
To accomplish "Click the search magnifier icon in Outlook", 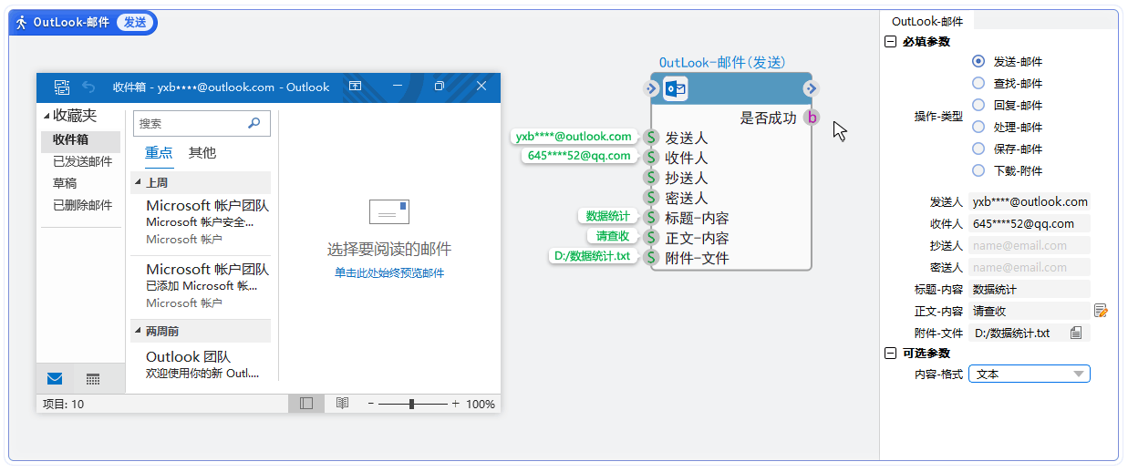I will tap(254, 123).
